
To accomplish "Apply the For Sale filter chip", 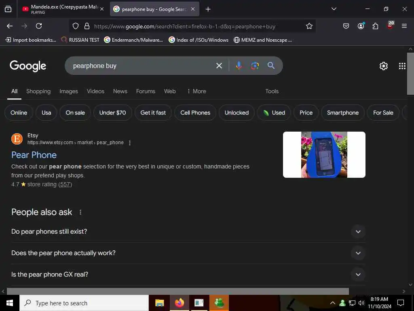I will pos(383,113).
